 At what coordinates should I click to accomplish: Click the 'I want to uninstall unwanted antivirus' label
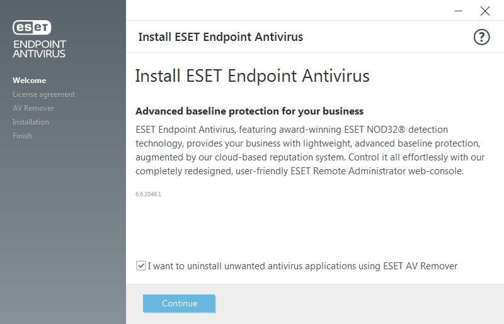click(x=302, y=266)
